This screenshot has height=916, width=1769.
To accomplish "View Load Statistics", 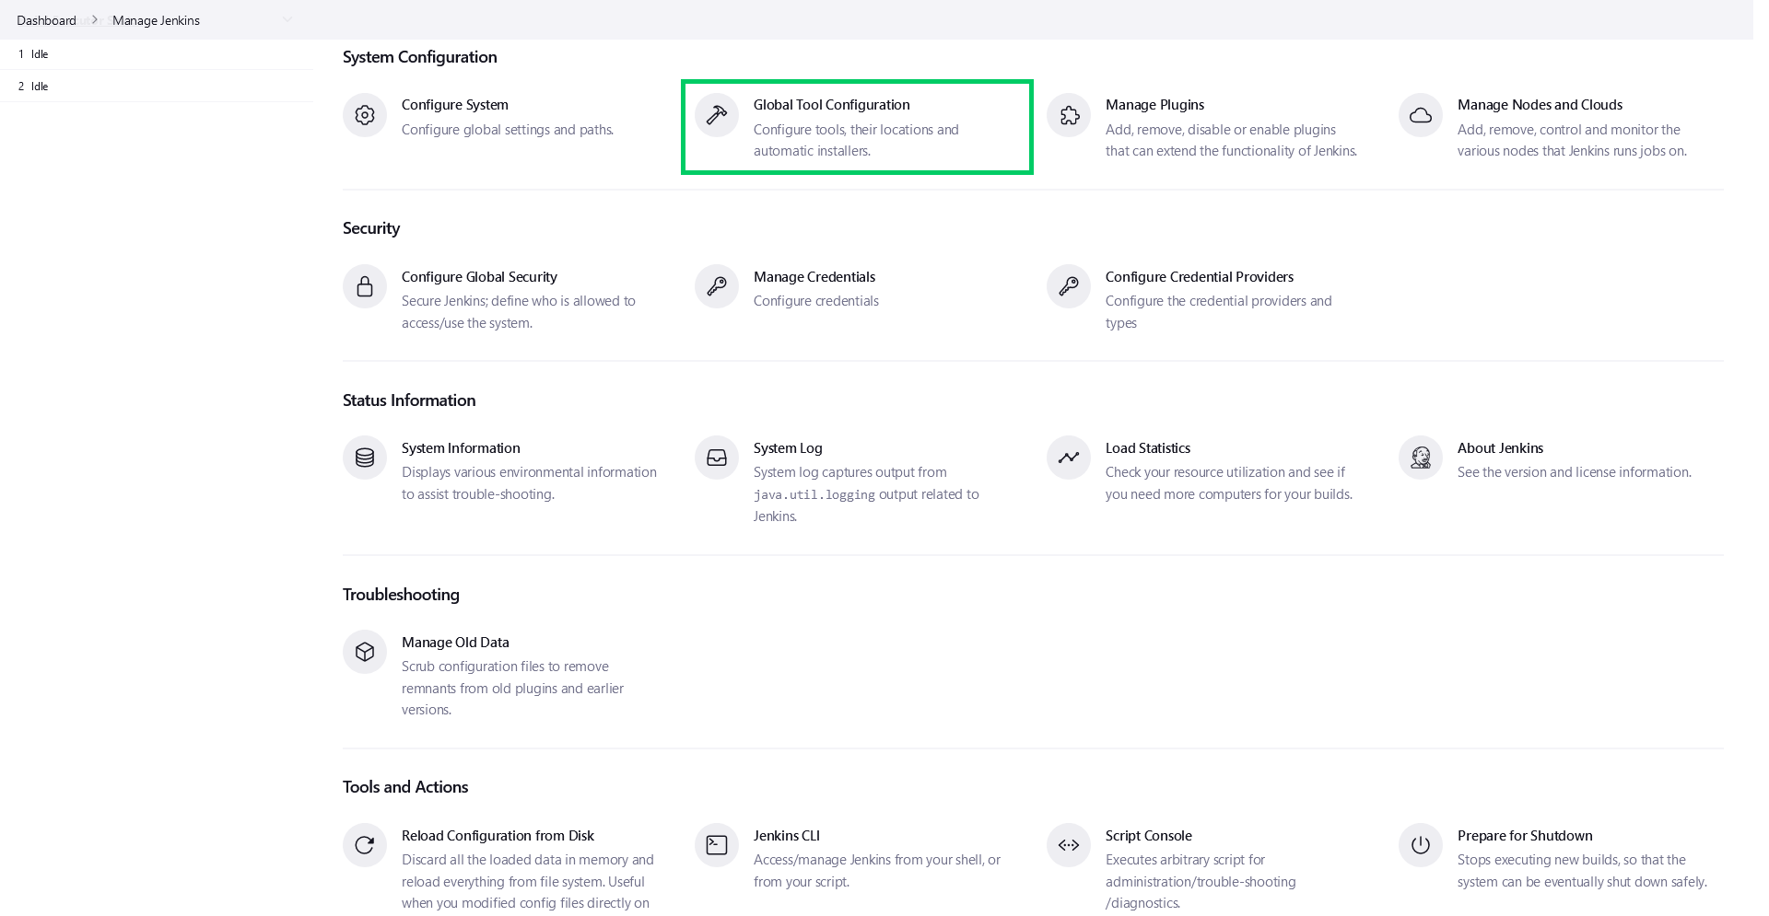I will (x=1148, y=448).
